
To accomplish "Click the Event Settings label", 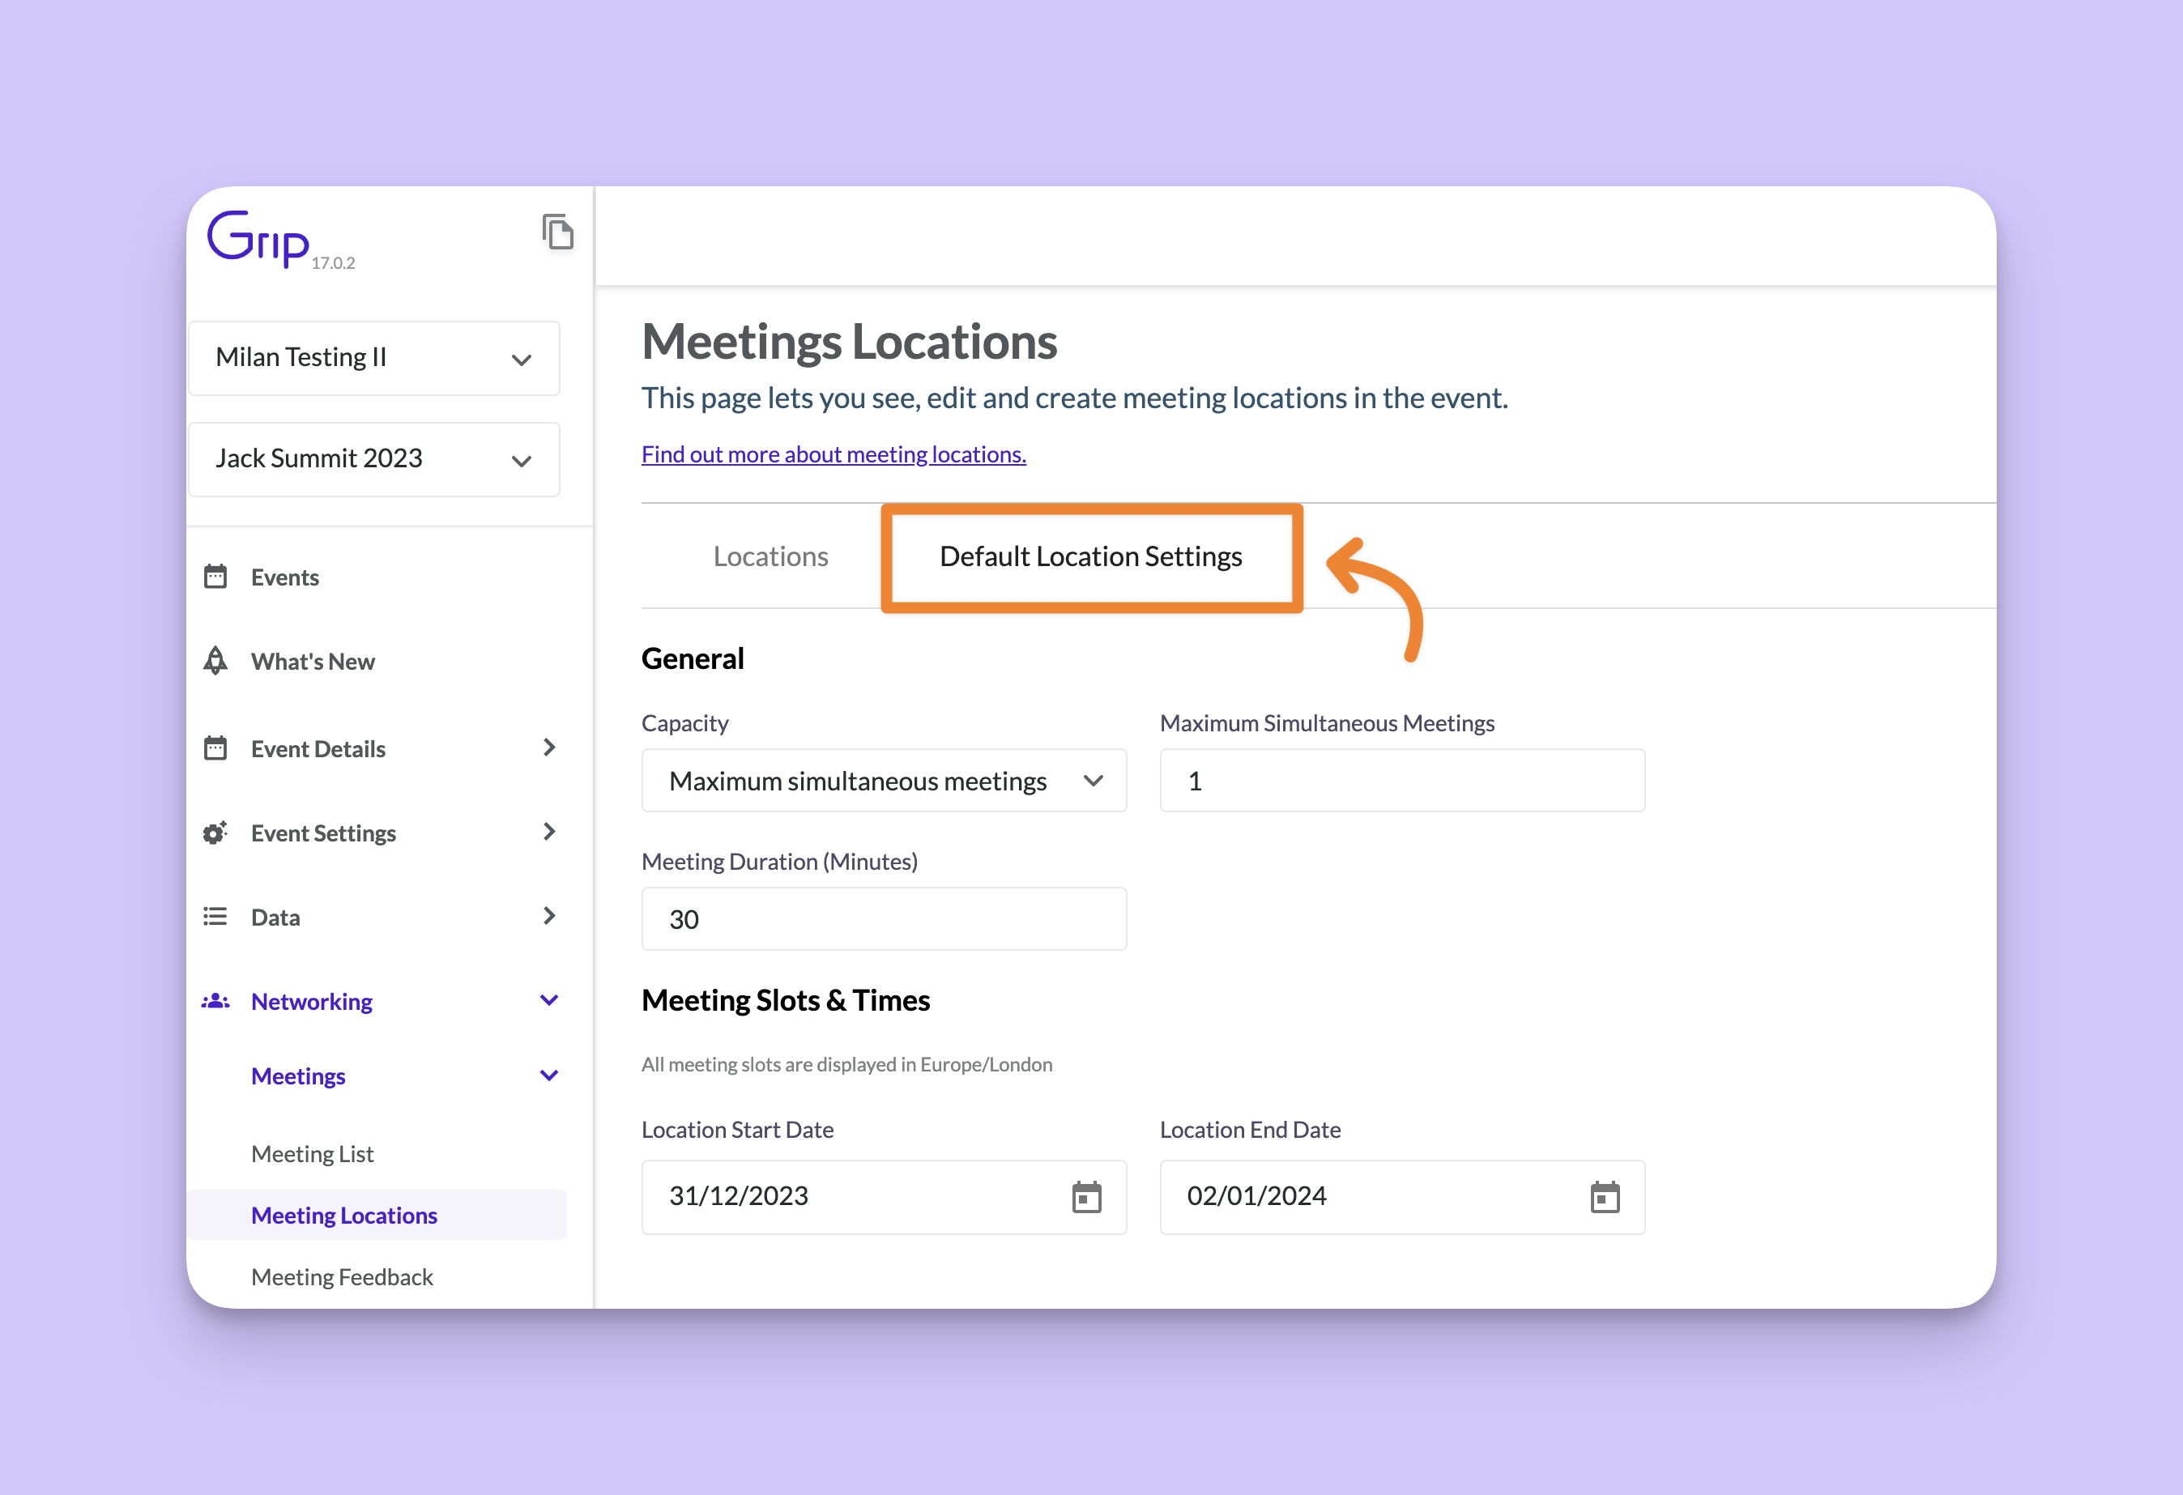I will point(323,833).
